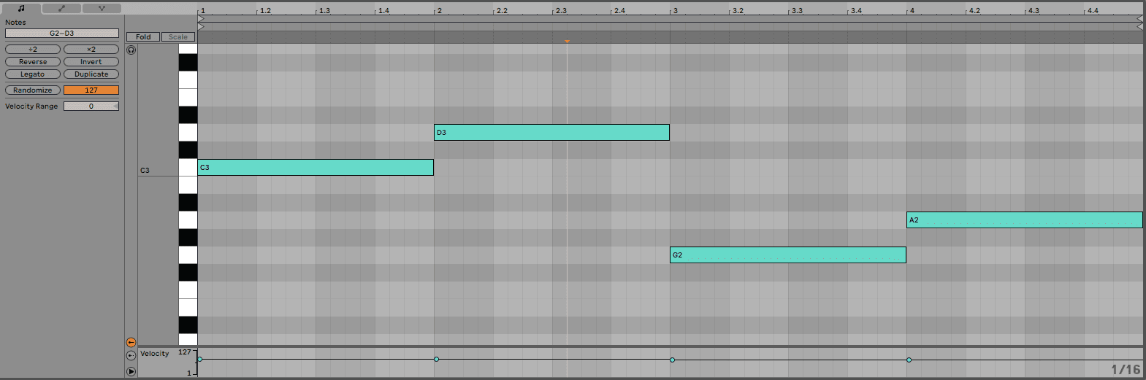1146x380 pixels.
Task: Open the Envelopes tab
Action: pos(61,8)
